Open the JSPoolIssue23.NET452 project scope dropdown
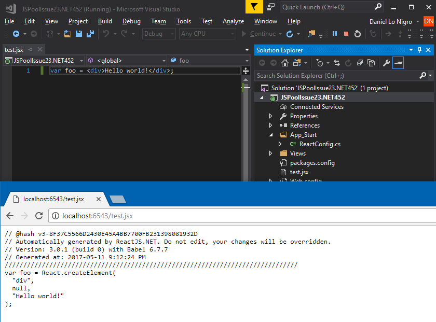The width and height of the screenshot is (436, 322). click(44, 61)
